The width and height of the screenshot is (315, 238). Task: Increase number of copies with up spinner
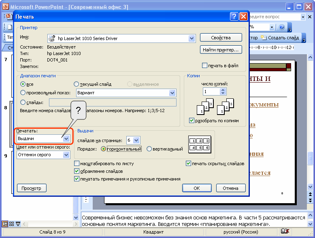(x=223, y=90)
